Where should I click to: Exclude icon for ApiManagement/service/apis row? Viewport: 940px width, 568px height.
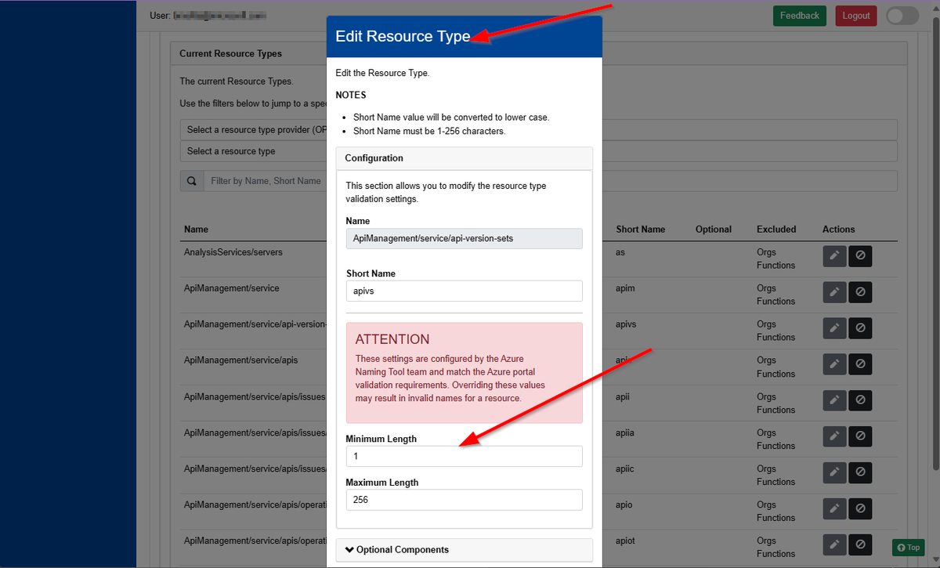[860, 364]
